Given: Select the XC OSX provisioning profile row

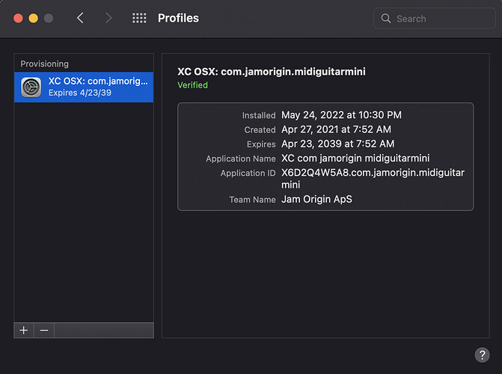Looking at the screenshot, I should (x=84, y=87).
